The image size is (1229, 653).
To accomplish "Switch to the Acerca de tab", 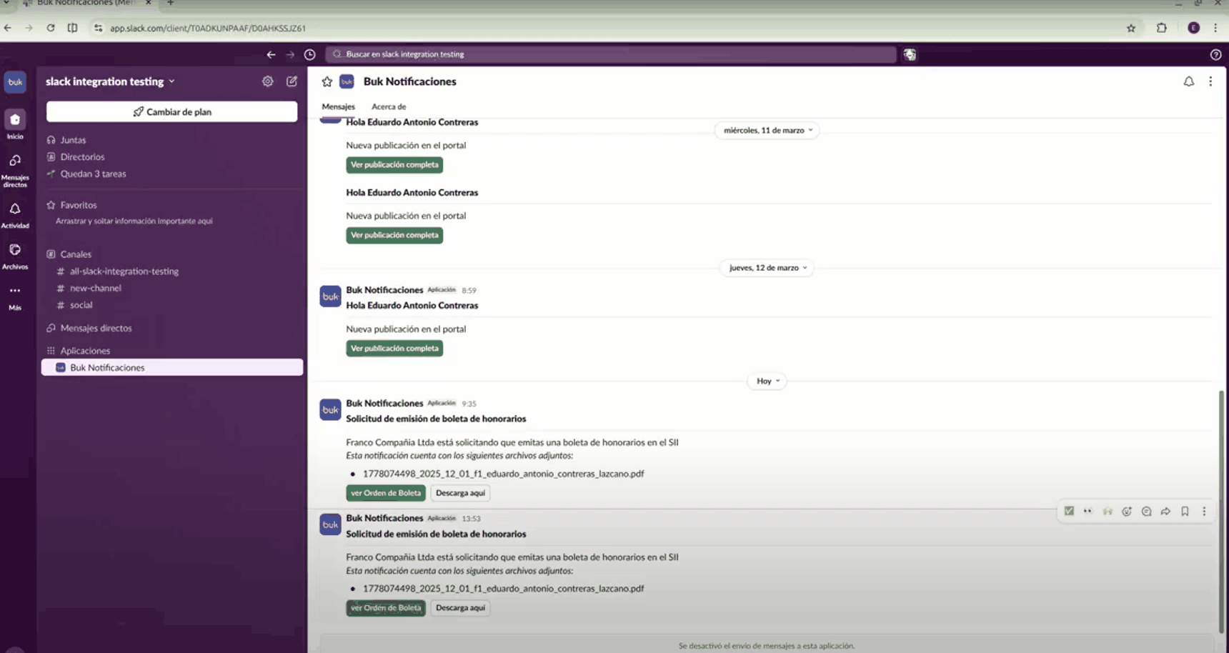I will 389,106.
